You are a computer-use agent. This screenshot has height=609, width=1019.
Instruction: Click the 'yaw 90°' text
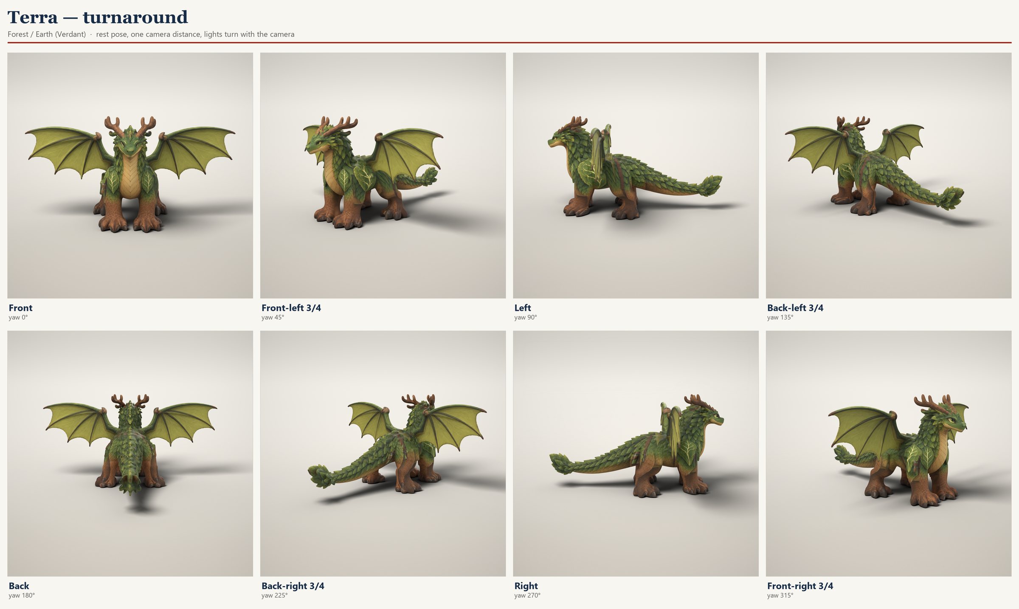point(526,318)
